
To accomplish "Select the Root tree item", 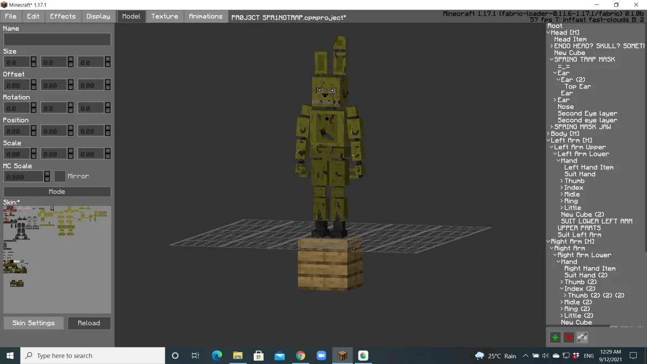I will [x=555, y=26].
